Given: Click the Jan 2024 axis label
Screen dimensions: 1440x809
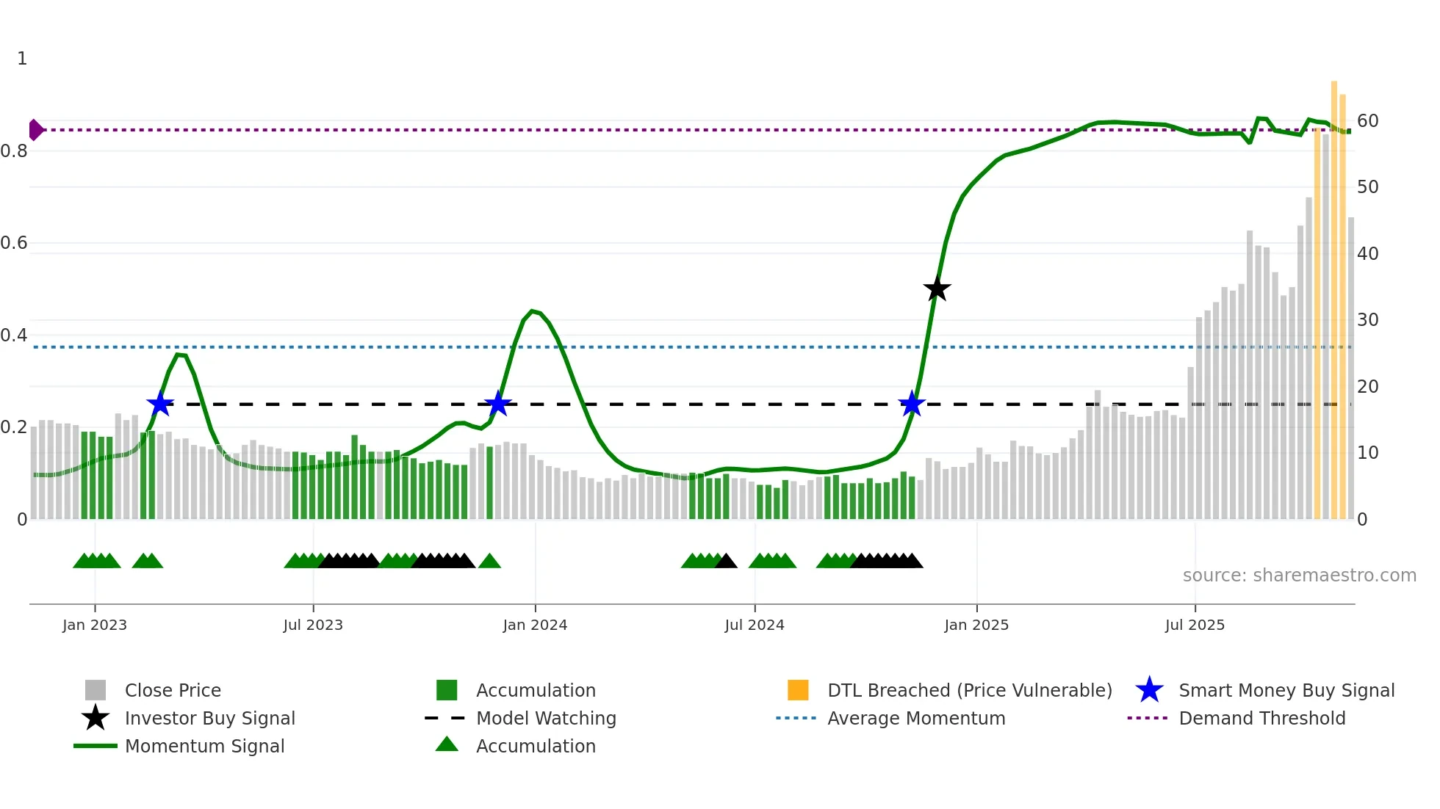Looking at the screenshot, I should coord(535,625).
